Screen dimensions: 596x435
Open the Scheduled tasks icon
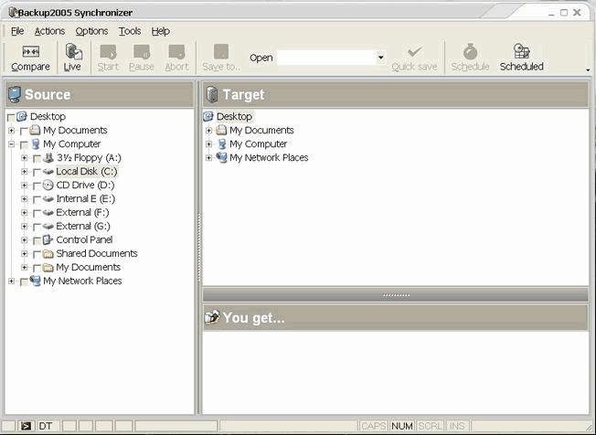pyautogui.click(x=521, y=51)
